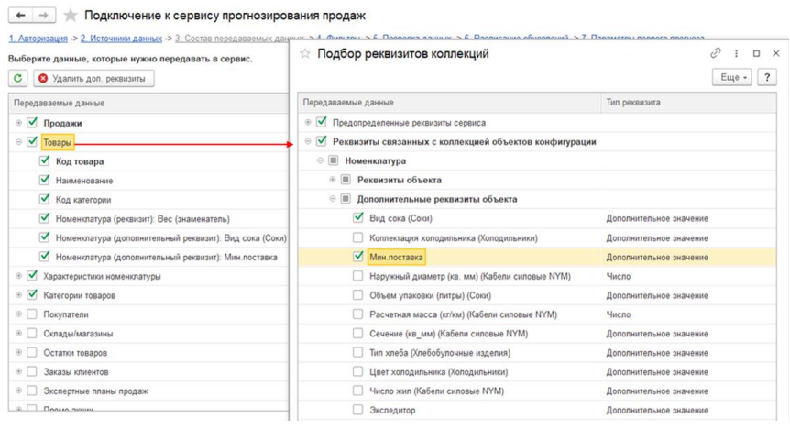Screen dimensions: 790x430
Task: Click Удалить доп. реквизиты button
Action: click(93, 78)
